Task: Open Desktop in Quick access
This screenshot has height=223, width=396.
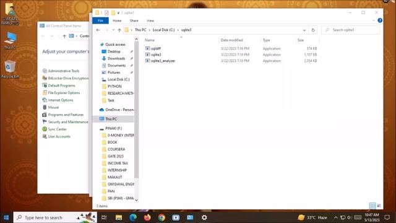Action: tap(114, 51)
